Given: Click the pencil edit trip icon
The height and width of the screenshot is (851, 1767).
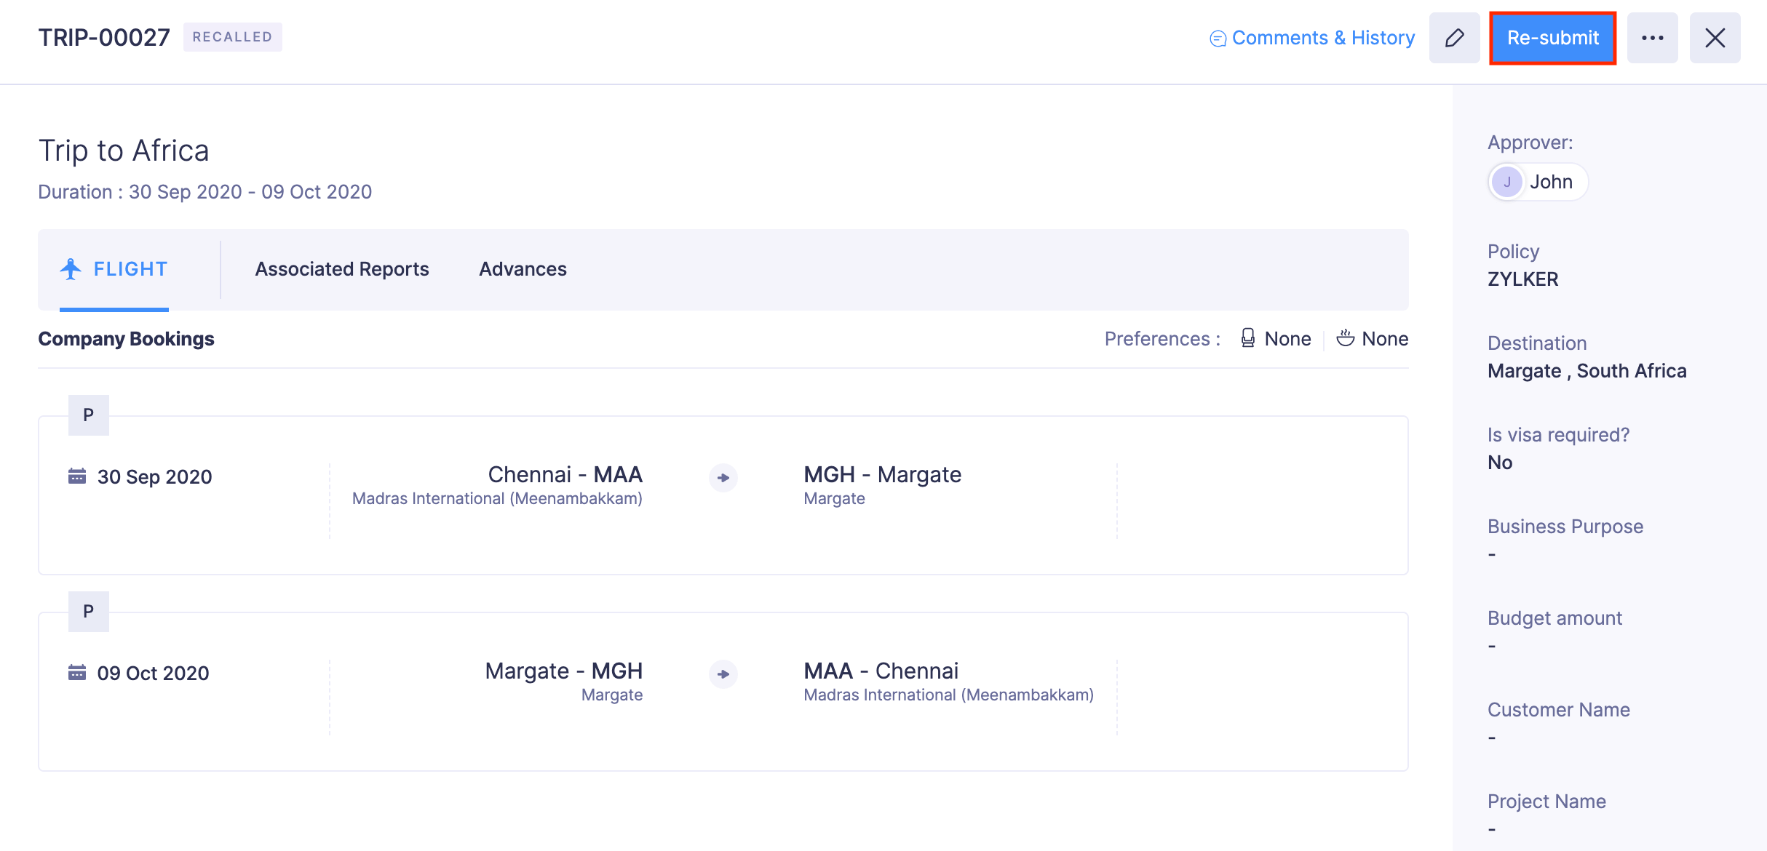Looking at the screenshot, I should click(1454, 38).
